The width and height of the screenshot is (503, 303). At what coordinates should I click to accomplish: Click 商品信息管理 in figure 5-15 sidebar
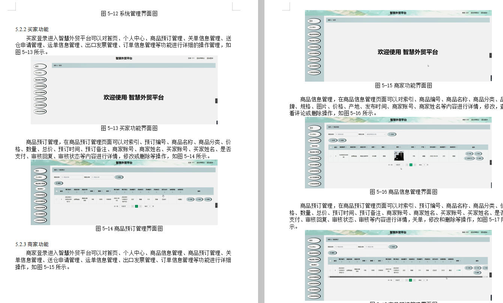point(314,34)
